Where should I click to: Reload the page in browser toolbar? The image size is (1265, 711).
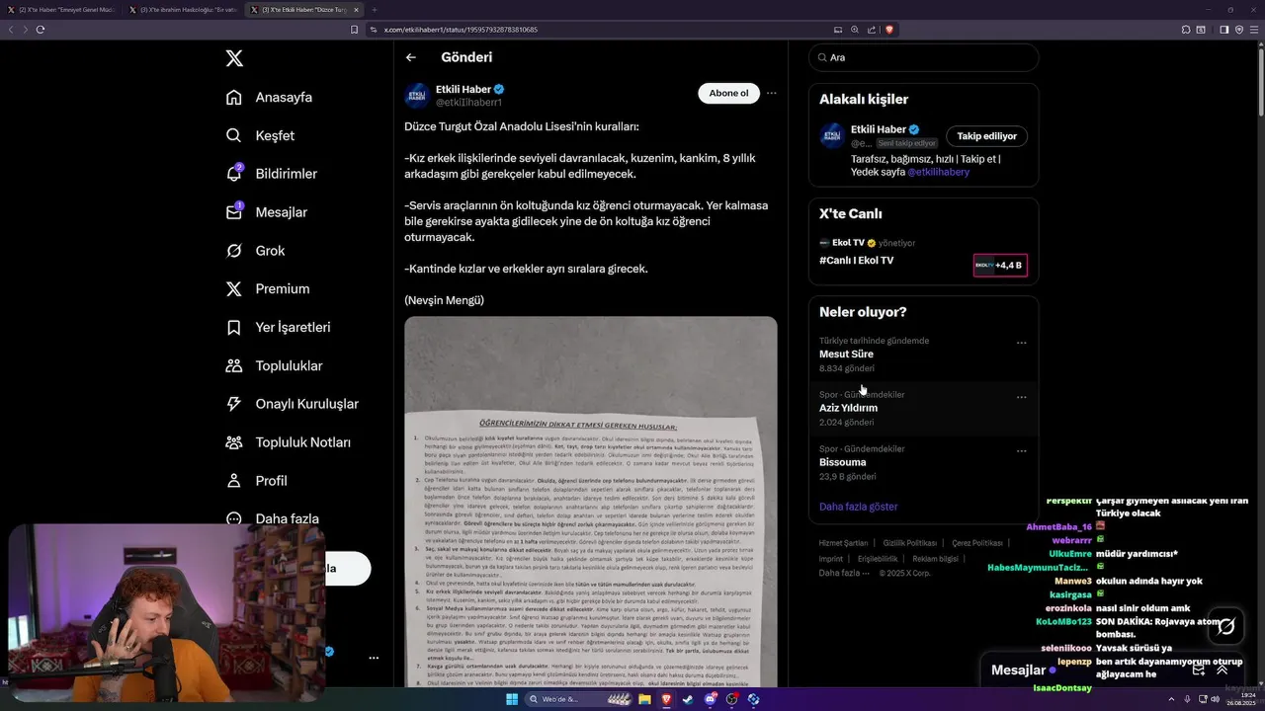click(x=40, y=30)
